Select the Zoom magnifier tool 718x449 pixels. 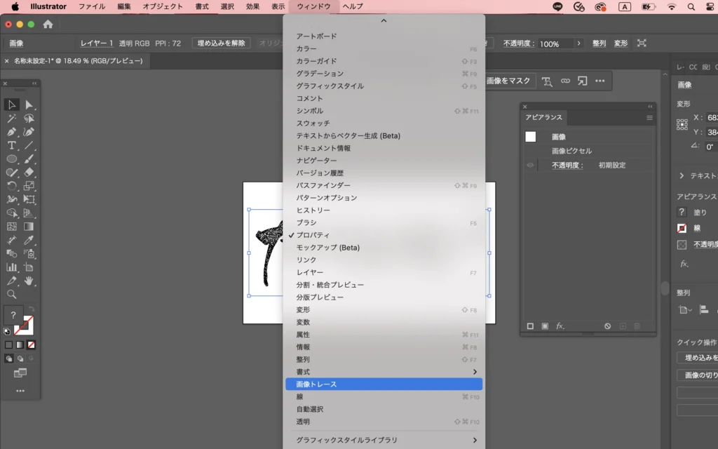12,294
